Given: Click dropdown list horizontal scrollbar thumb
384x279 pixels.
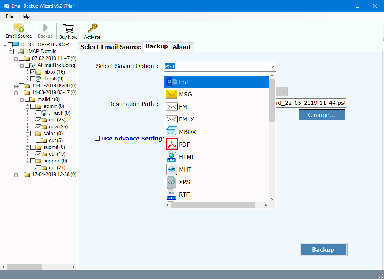Looking at the screenshot, I should pos(213,205).
